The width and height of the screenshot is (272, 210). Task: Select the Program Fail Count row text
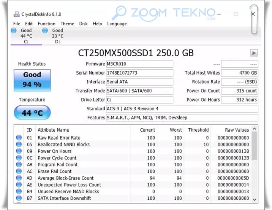point(58,165)
